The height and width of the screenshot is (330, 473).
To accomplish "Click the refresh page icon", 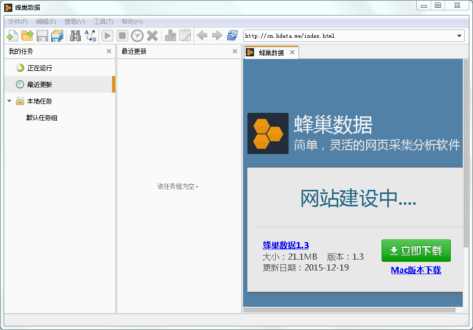I will 232,36.
